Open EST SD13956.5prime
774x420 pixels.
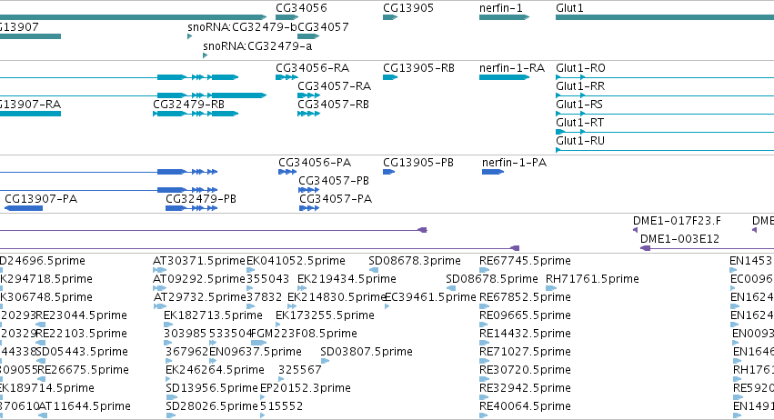click(212, 389)
